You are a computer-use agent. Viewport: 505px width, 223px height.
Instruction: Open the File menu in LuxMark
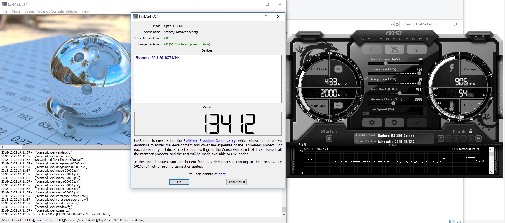(5, 11)
